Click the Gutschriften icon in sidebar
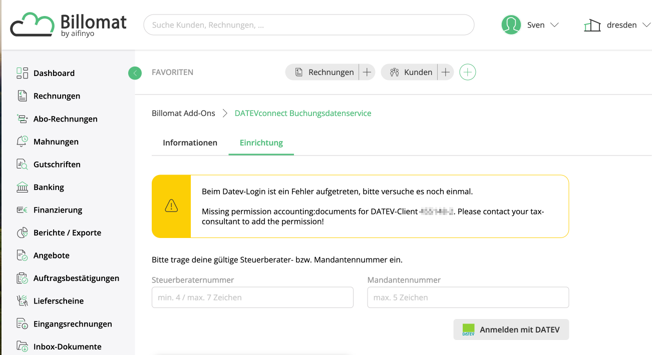The width and height of the screenshot is (652, 355). (x=22, y=164)
